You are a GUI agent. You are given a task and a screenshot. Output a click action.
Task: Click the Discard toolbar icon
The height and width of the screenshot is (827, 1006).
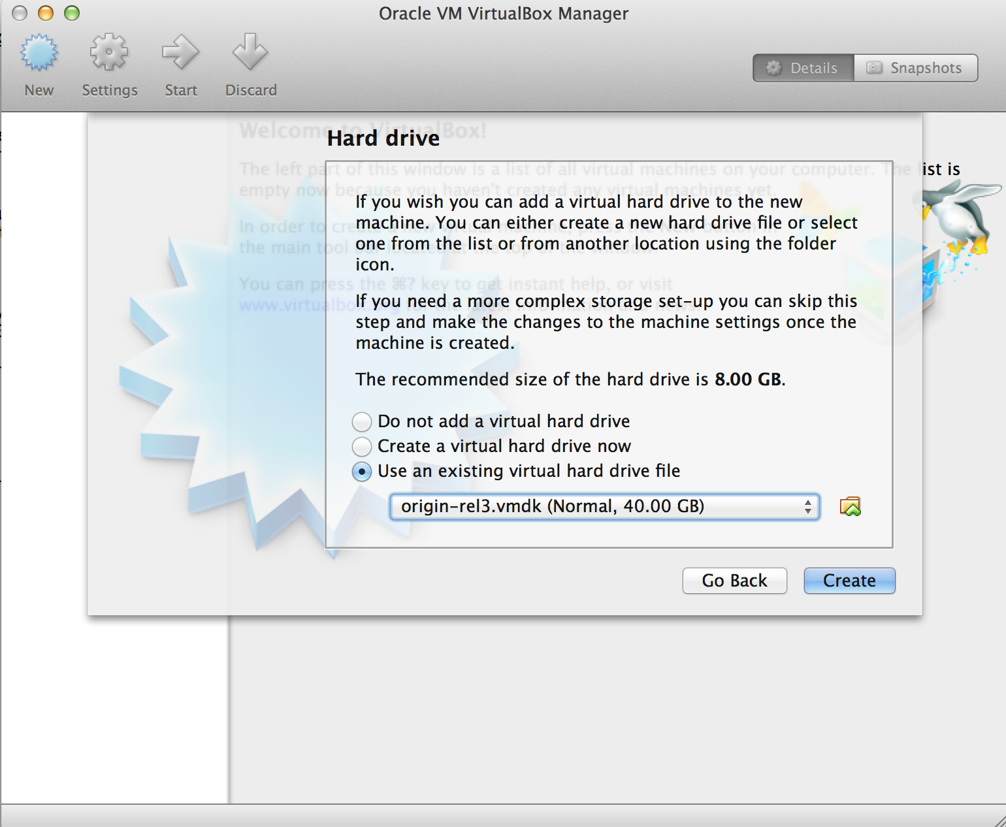pos(250,54)
